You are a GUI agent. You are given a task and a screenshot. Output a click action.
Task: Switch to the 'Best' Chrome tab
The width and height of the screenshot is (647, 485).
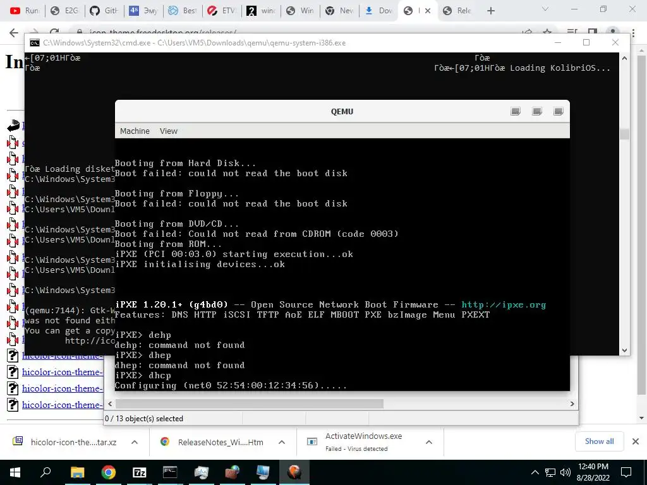(x=183, y=11)
